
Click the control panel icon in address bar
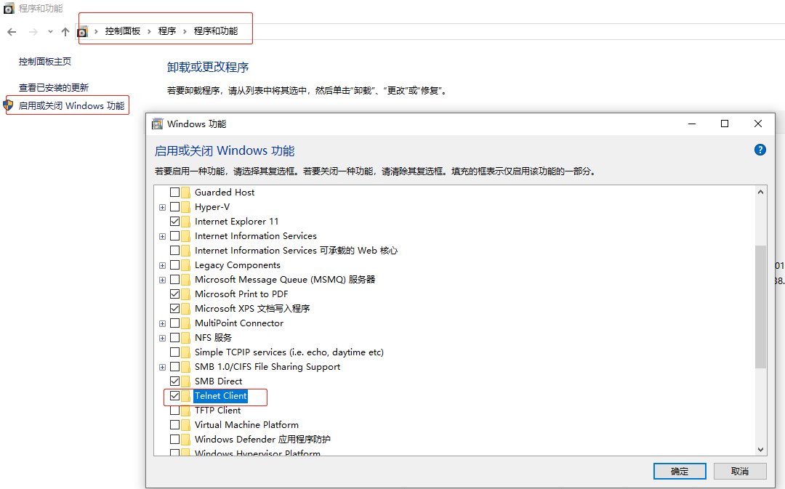(x=83, y=31)
